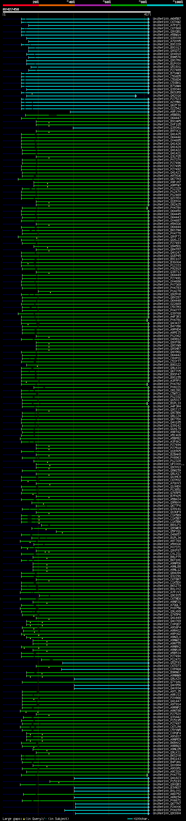Screen dimensions: 186x821
Task: Open hit UniRef100_C6TKW2
Action: click(x=167, y=22)
